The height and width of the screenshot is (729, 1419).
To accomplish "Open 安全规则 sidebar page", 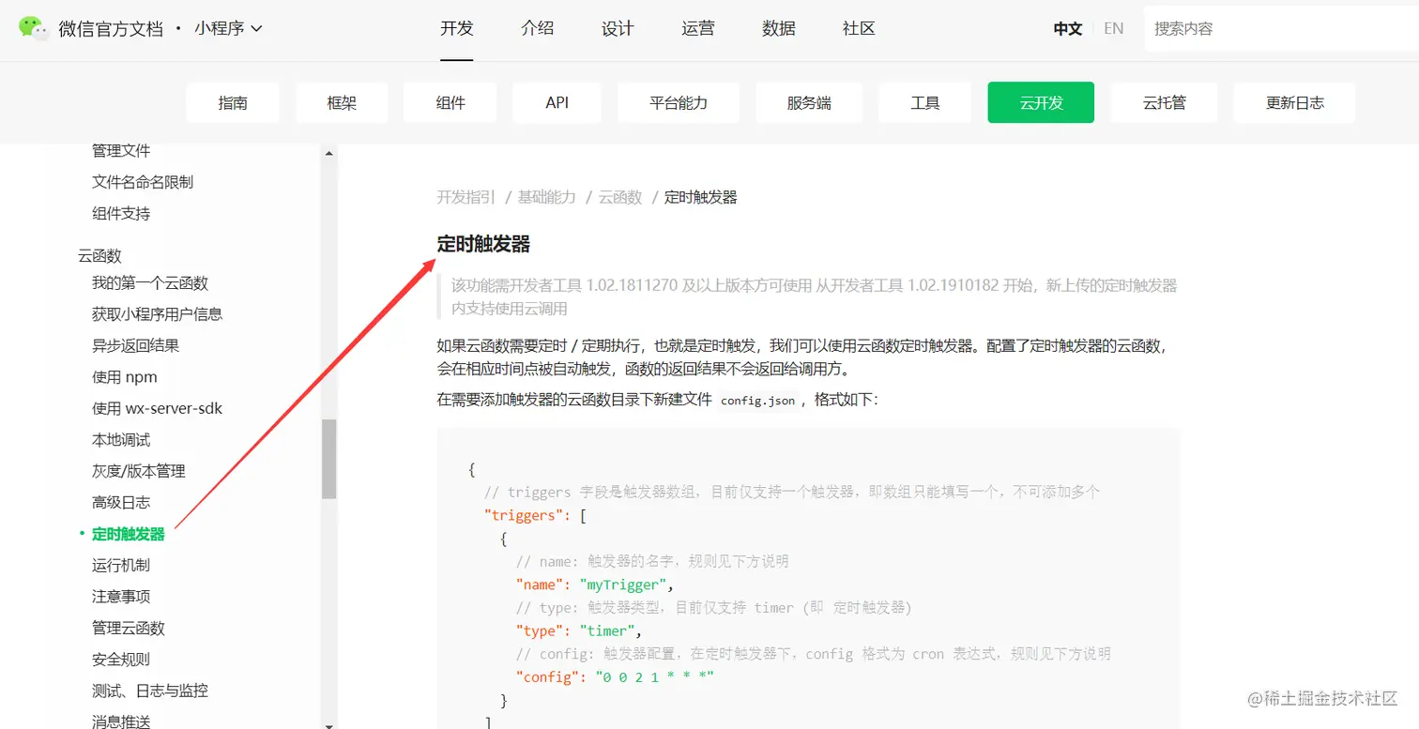I will coord(121,659).
